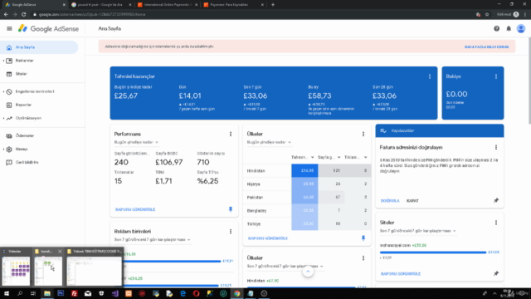Open the upper Ülkeler card options menu

[x=363, y=135]
